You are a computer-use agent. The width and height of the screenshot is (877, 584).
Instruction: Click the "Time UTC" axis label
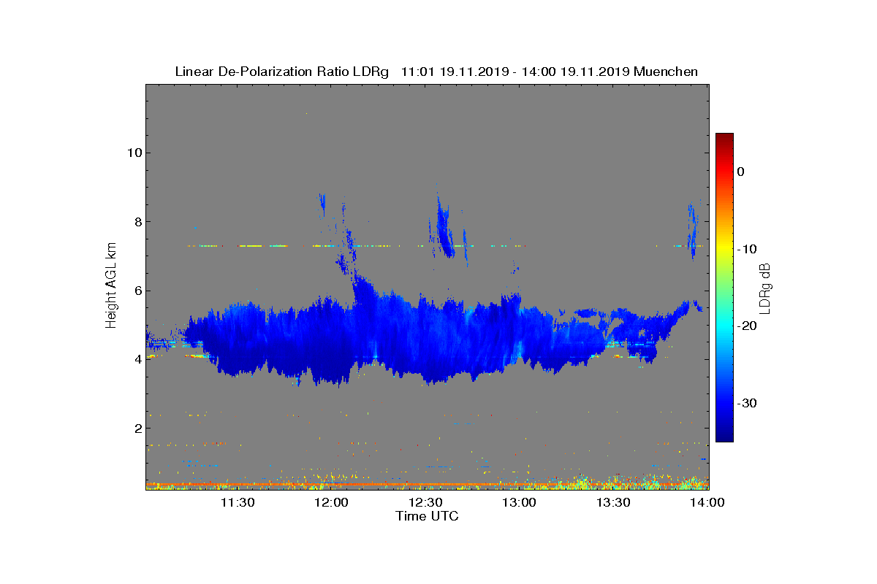tap(427, 516)
